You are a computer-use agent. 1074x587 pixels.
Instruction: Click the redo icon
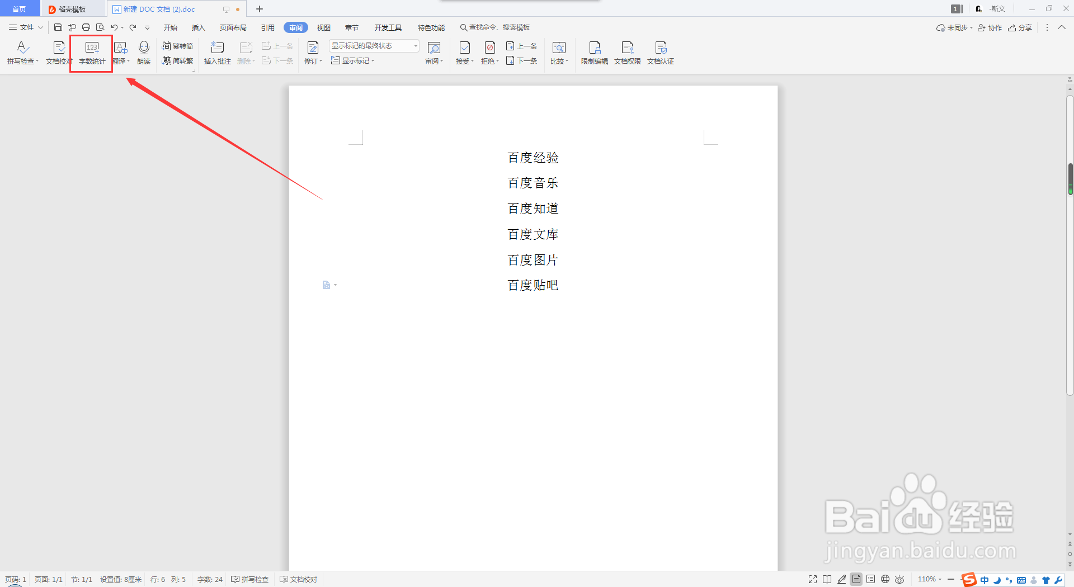click(133, 27)
